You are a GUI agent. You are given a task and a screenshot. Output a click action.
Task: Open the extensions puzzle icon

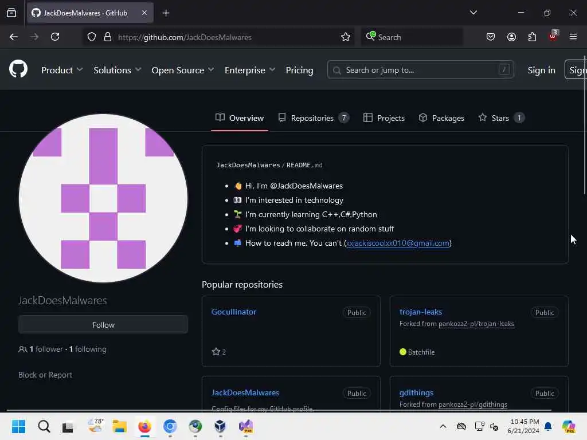coord(532,37)
